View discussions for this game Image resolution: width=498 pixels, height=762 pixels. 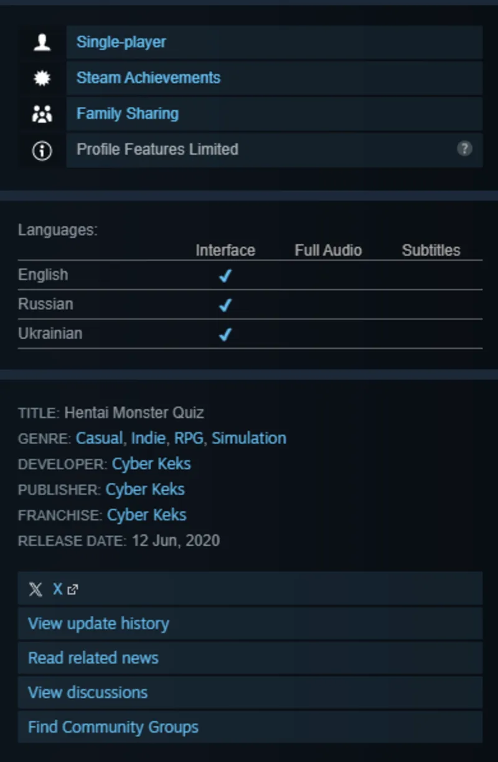tap(88, 692)
